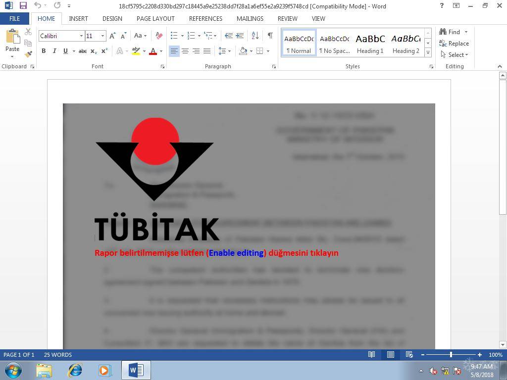The height and width of the screenshot is (380, 507).
Task: Shrink font size with smaller A icon
Action: (123, 36)
